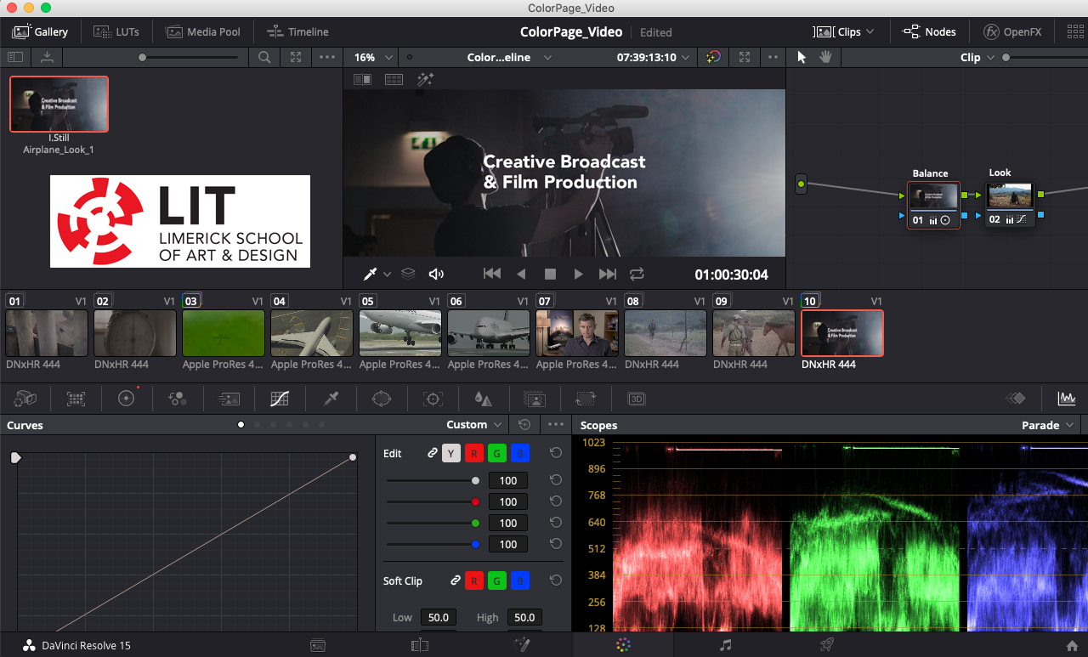Mute audio with the speaker icon
Image resolution: width=1088 pixels, height=657 pixels.
[x=436, y=274]
